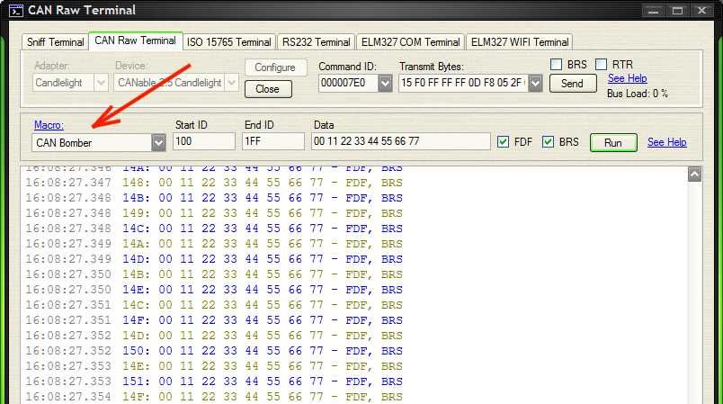Viewport: 723px width, 404px height.
Task: Maximize the CAN Raw Terminal window
Action: click(677, 11)
